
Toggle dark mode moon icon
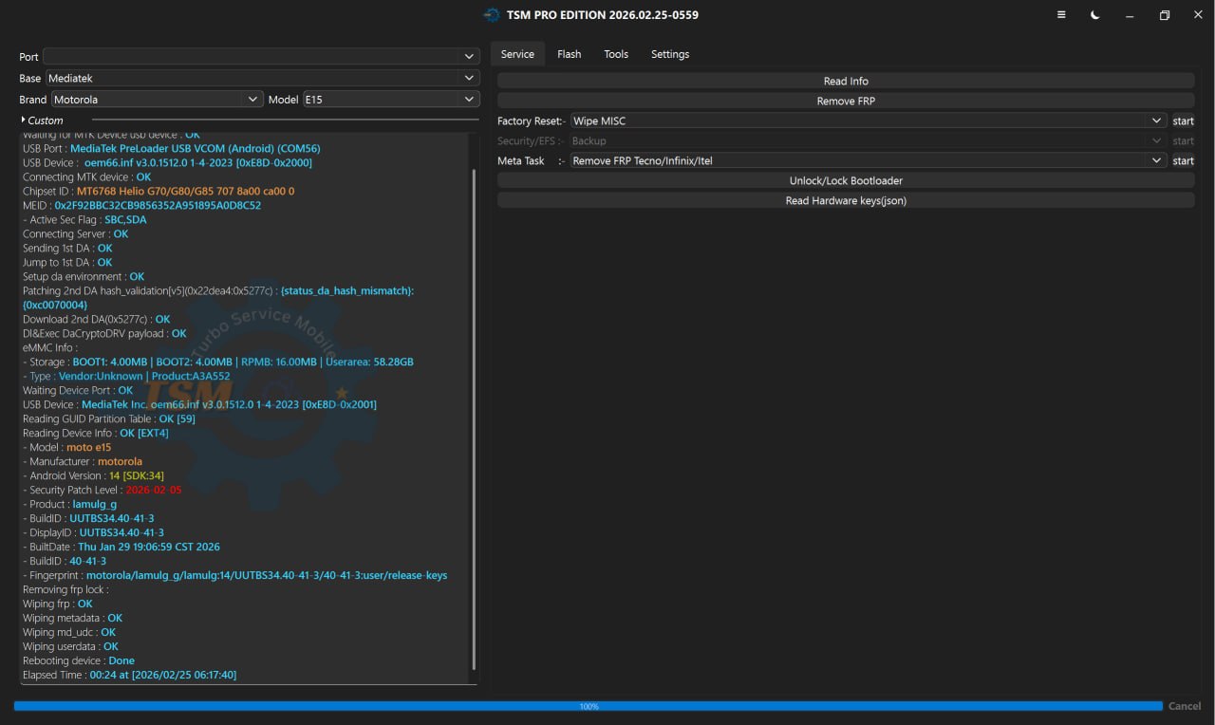tap(1094, 15)
